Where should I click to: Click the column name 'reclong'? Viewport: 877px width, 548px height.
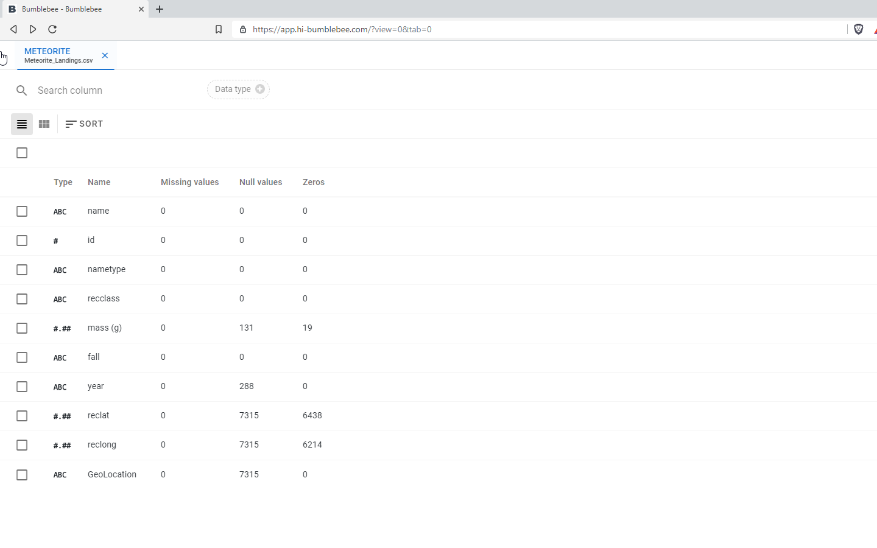point(102,444)
